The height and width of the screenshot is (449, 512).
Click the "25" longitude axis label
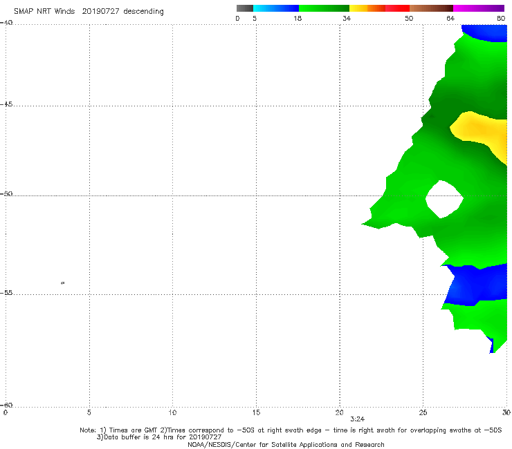coord(423,412)
